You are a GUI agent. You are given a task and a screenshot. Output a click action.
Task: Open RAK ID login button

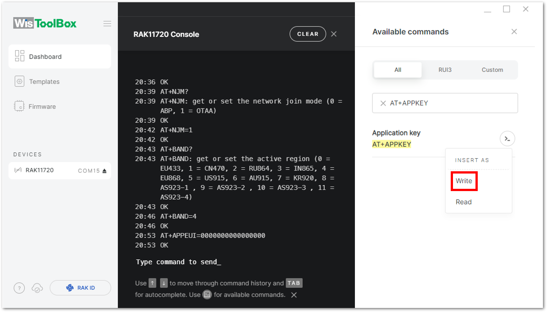point(81,288)
